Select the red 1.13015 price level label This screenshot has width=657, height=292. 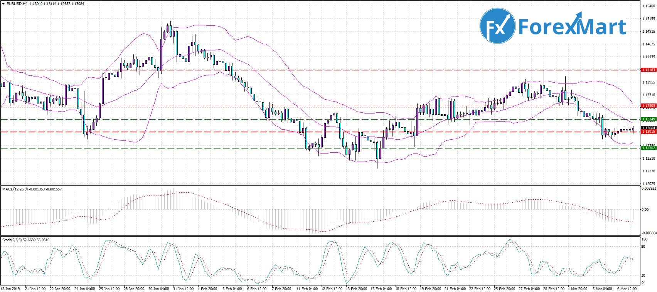coord(648,132)
